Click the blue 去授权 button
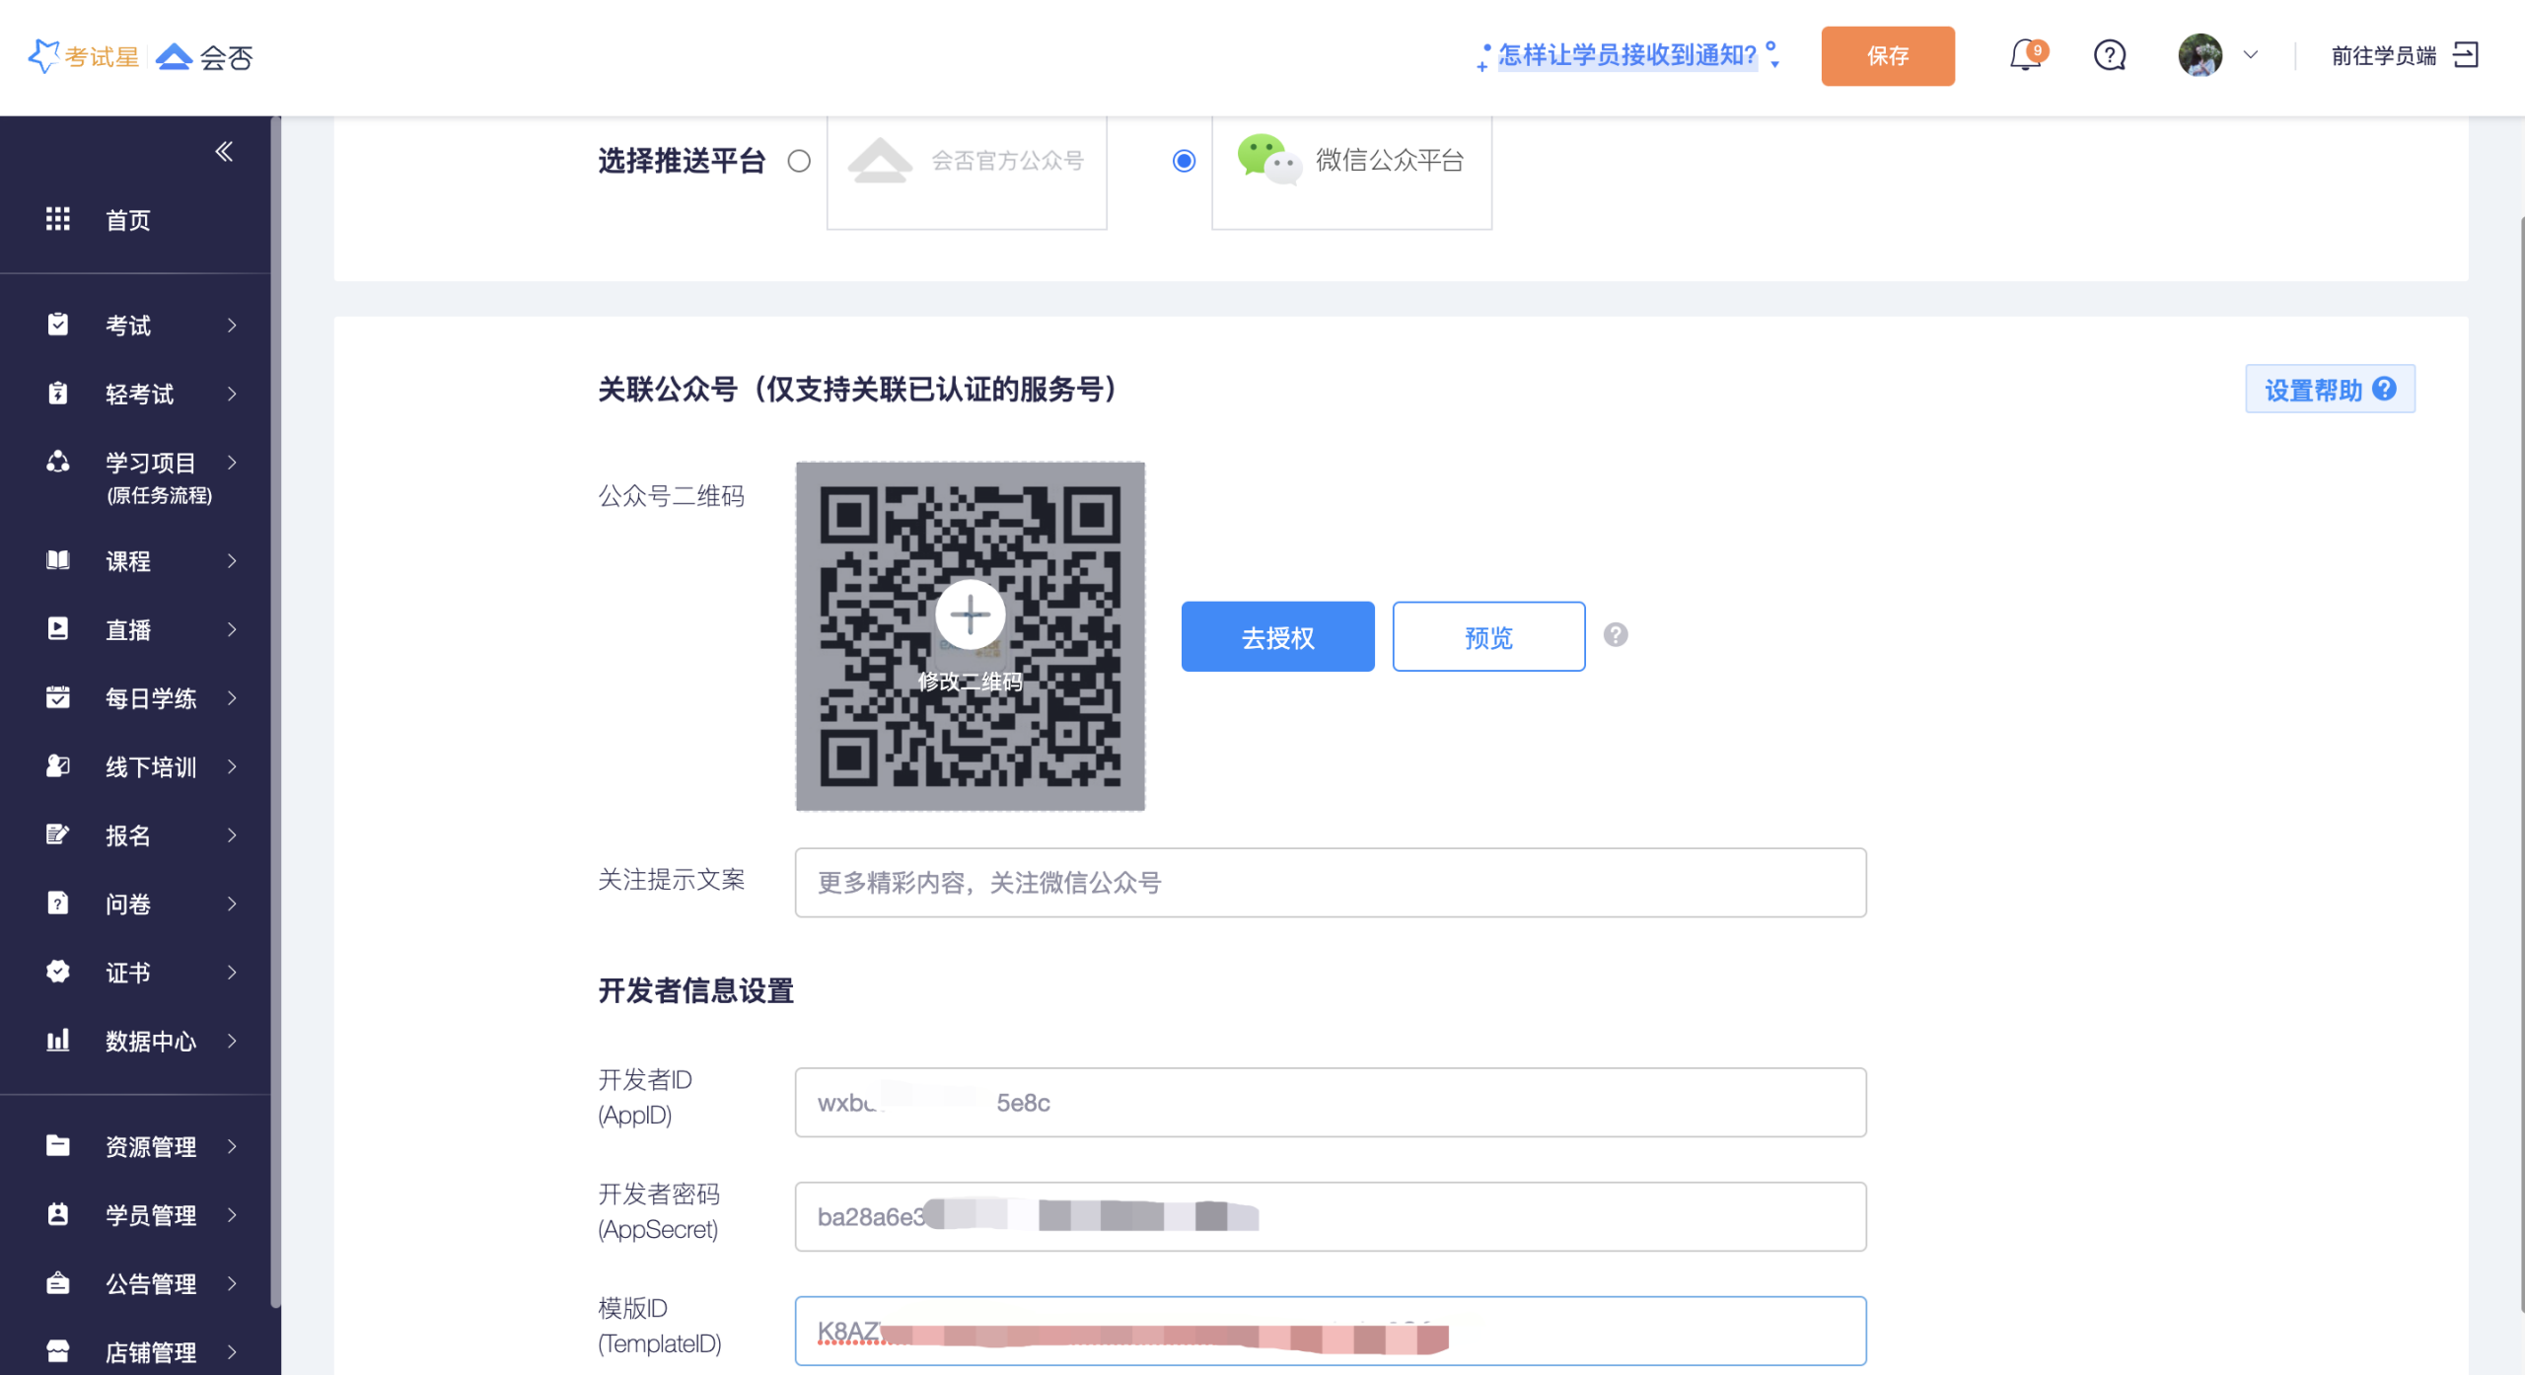The width and height of the screenshot is (2525, 1375). click(x=1277, y=637)
